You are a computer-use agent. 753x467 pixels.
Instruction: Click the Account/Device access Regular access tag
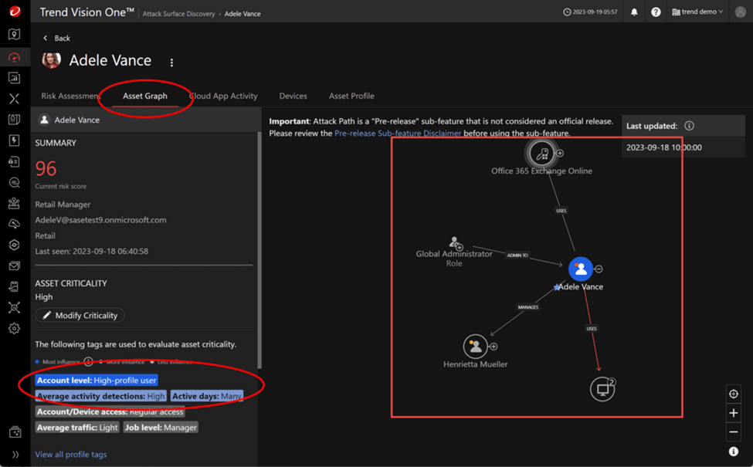pos(110,411)
